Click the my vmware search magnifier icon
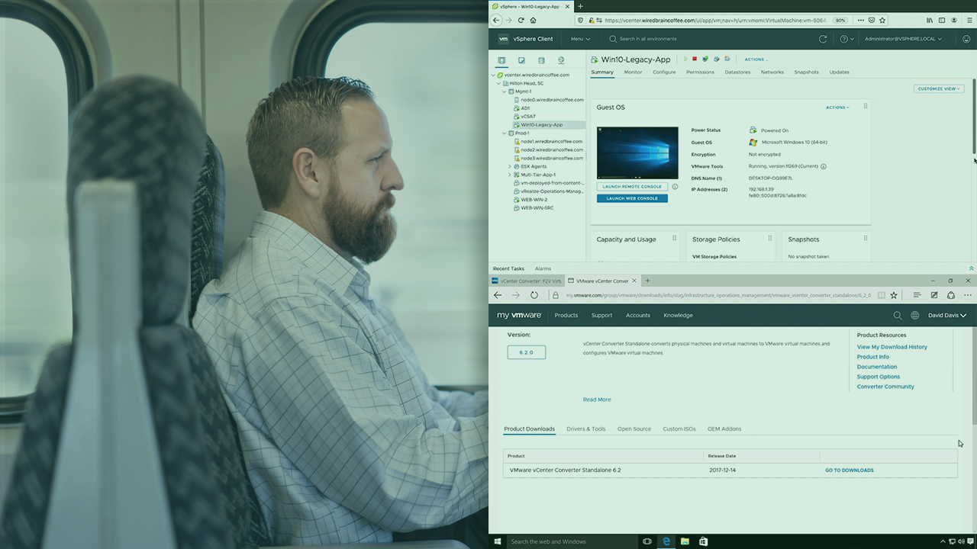977x549 pixels. click(x=897, y=315)
